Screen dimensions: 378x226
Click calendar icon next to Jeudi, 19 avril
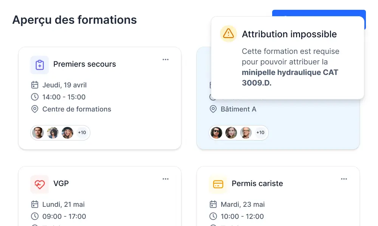pyautogui.click(x=35, y=85)
